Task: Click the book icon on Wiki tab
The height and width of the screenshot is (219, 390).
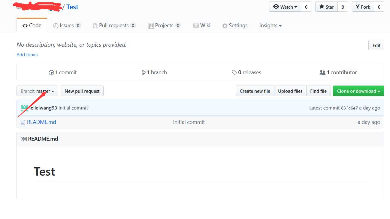Action: [196, 26]
